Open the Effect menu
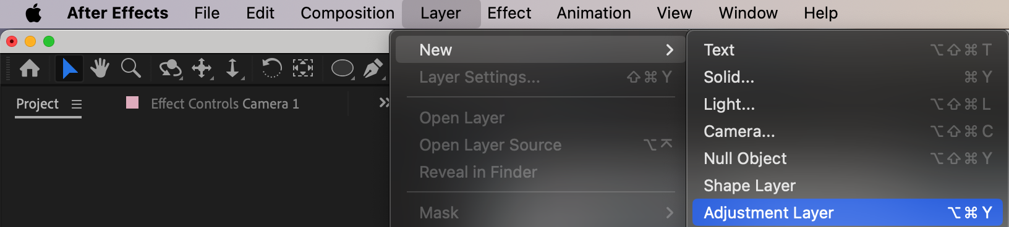This screenshot has height=227, width=1009. pos(509,13)
